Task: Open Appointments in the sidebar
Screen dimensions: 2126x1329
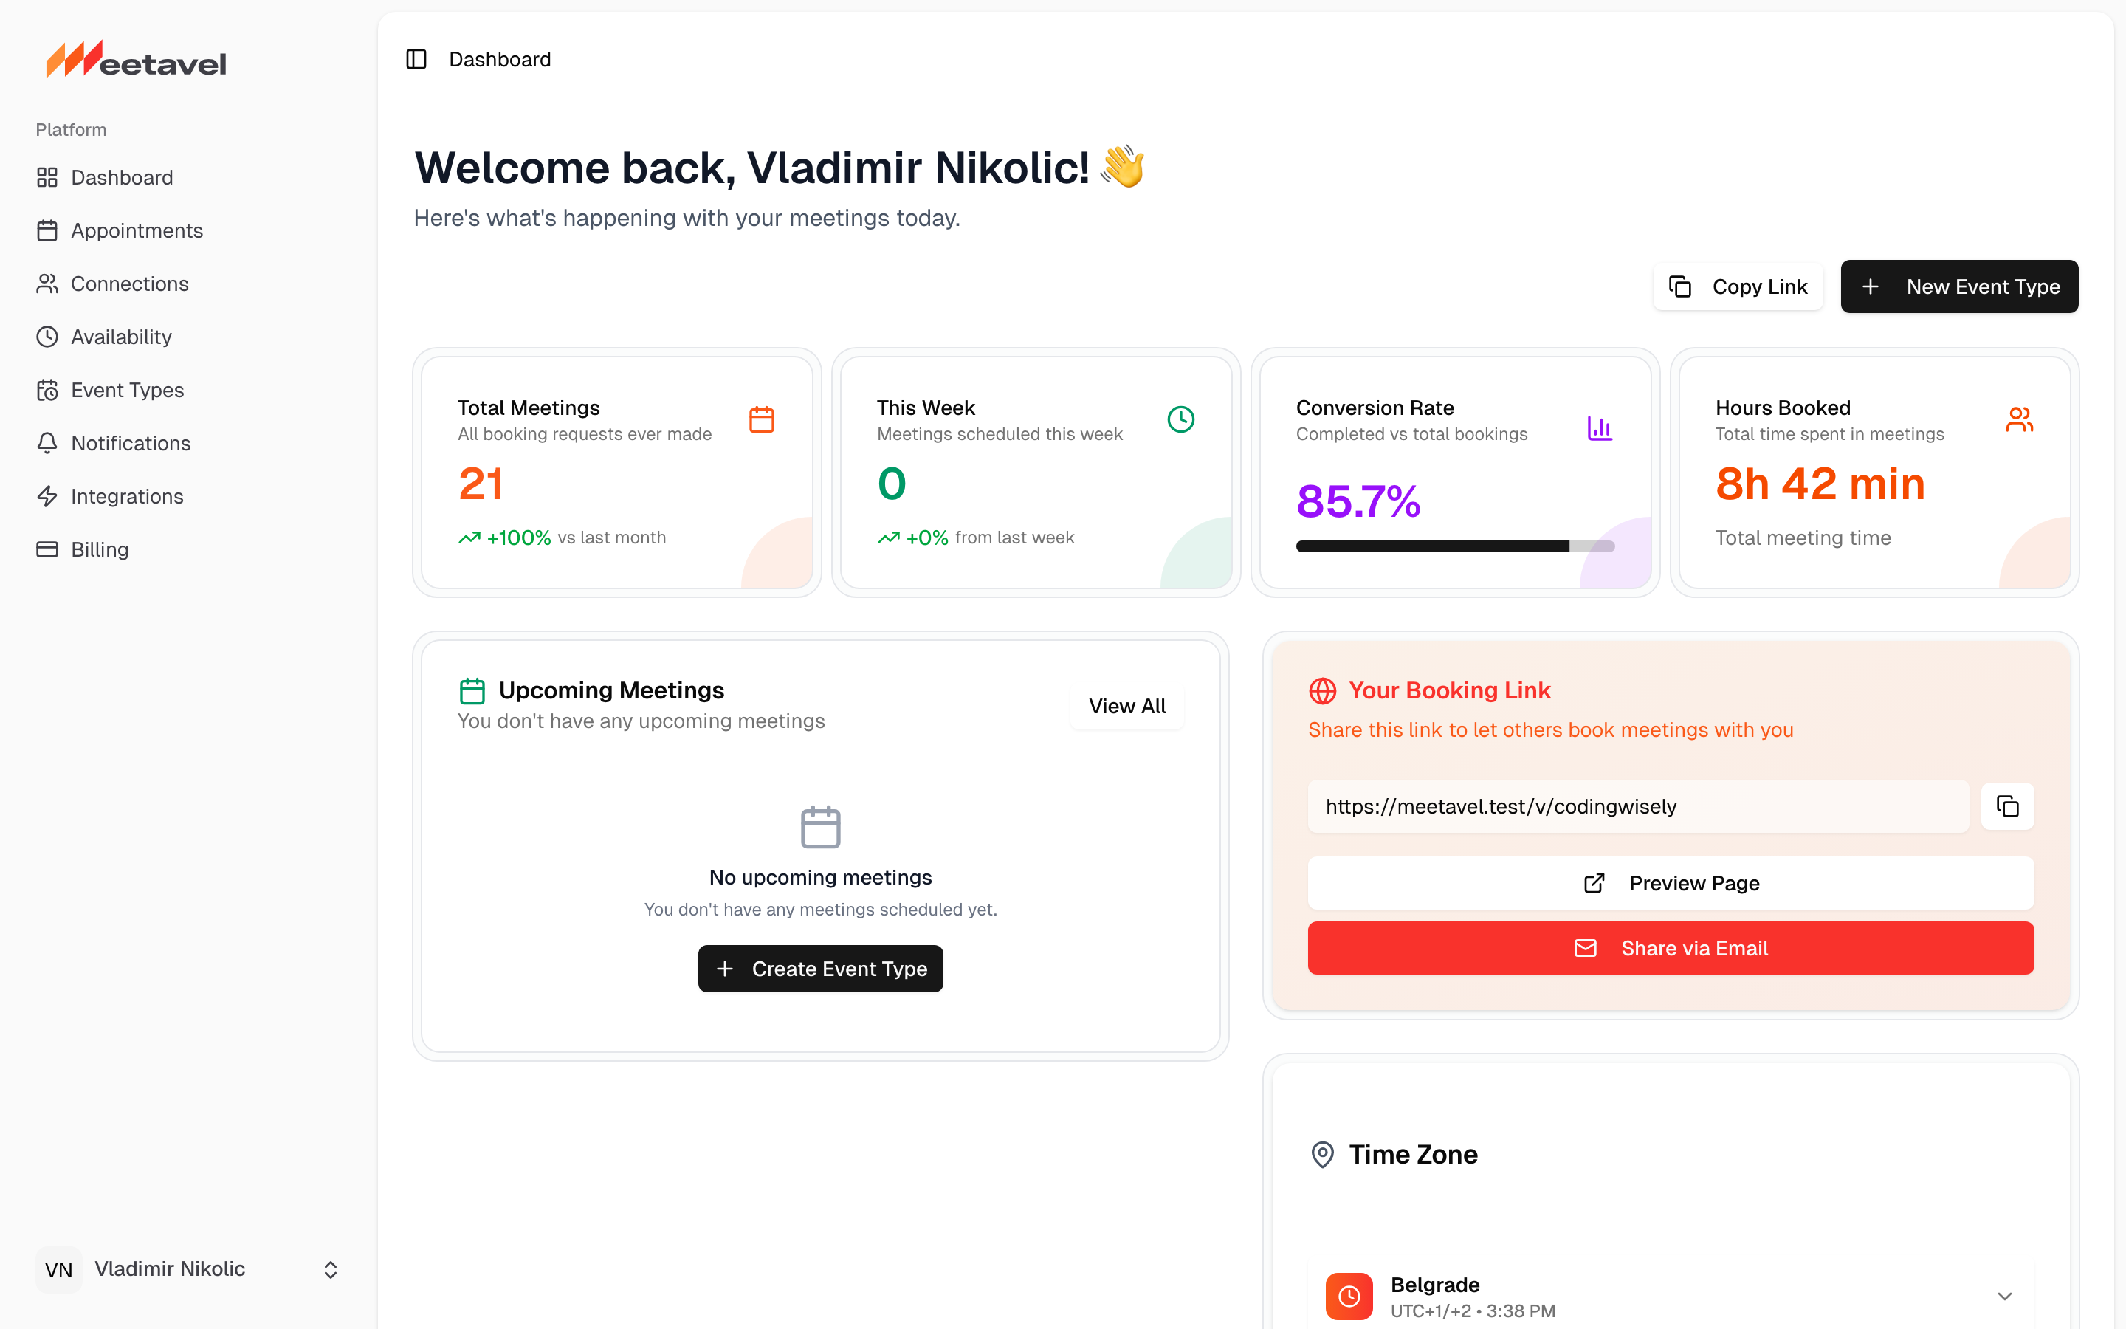Action: [136, 230]
